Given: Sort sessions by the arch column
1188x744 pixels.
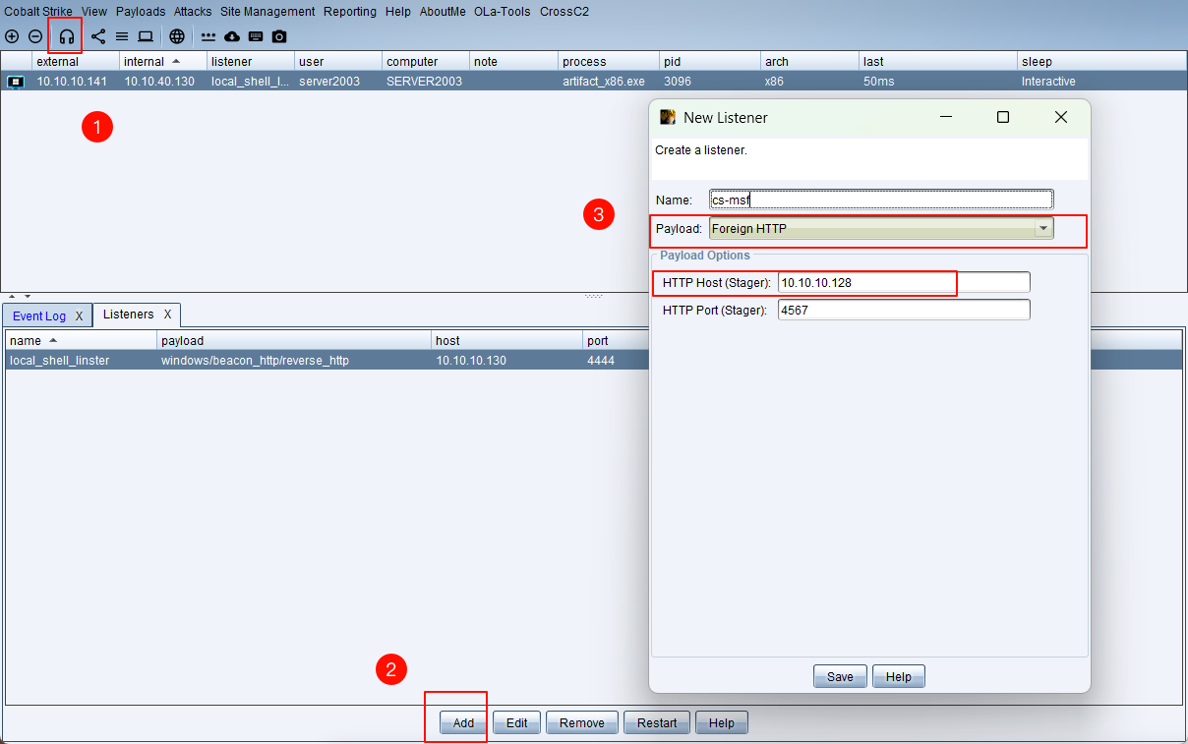Looking at the screenshot, I should pyautogui.click(x=810, y=62).
